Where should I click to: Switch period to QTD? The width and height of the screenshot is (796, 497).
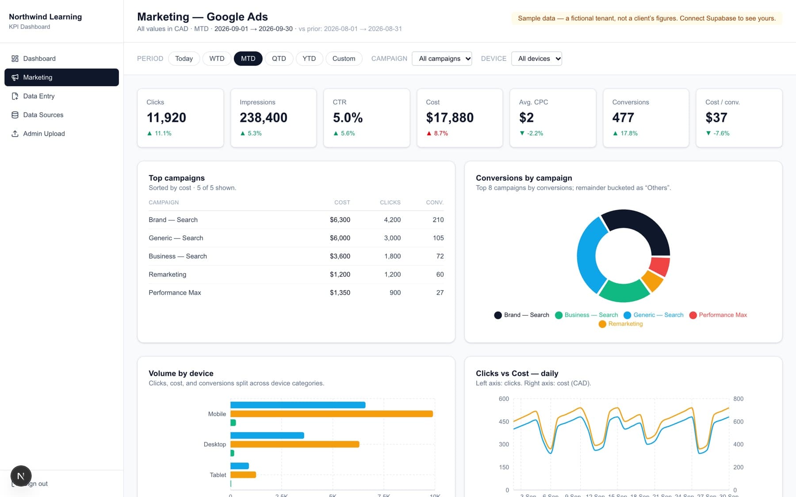coord(279,59)
